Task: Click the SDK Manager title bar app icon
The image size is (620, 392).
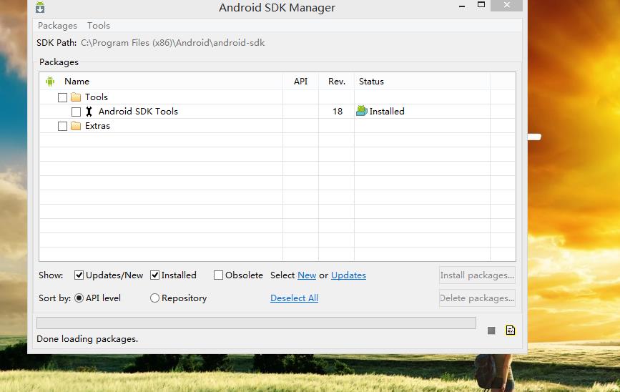Action: pyautogui.click(x=40, y=7)
